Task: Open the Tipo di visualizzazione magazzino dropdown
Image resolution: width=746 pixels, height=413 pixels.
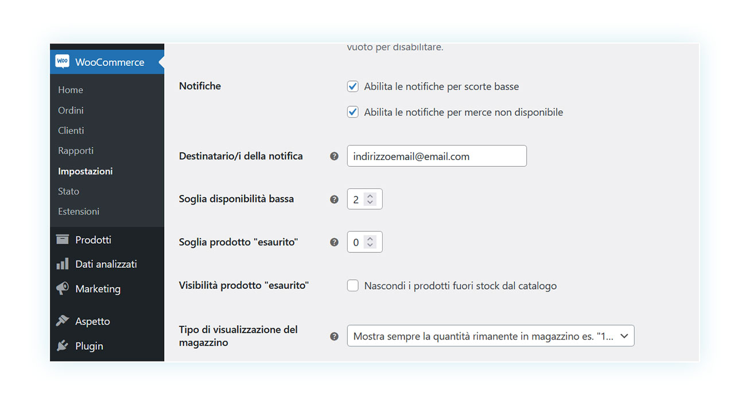Action: [x=491, y=336]
